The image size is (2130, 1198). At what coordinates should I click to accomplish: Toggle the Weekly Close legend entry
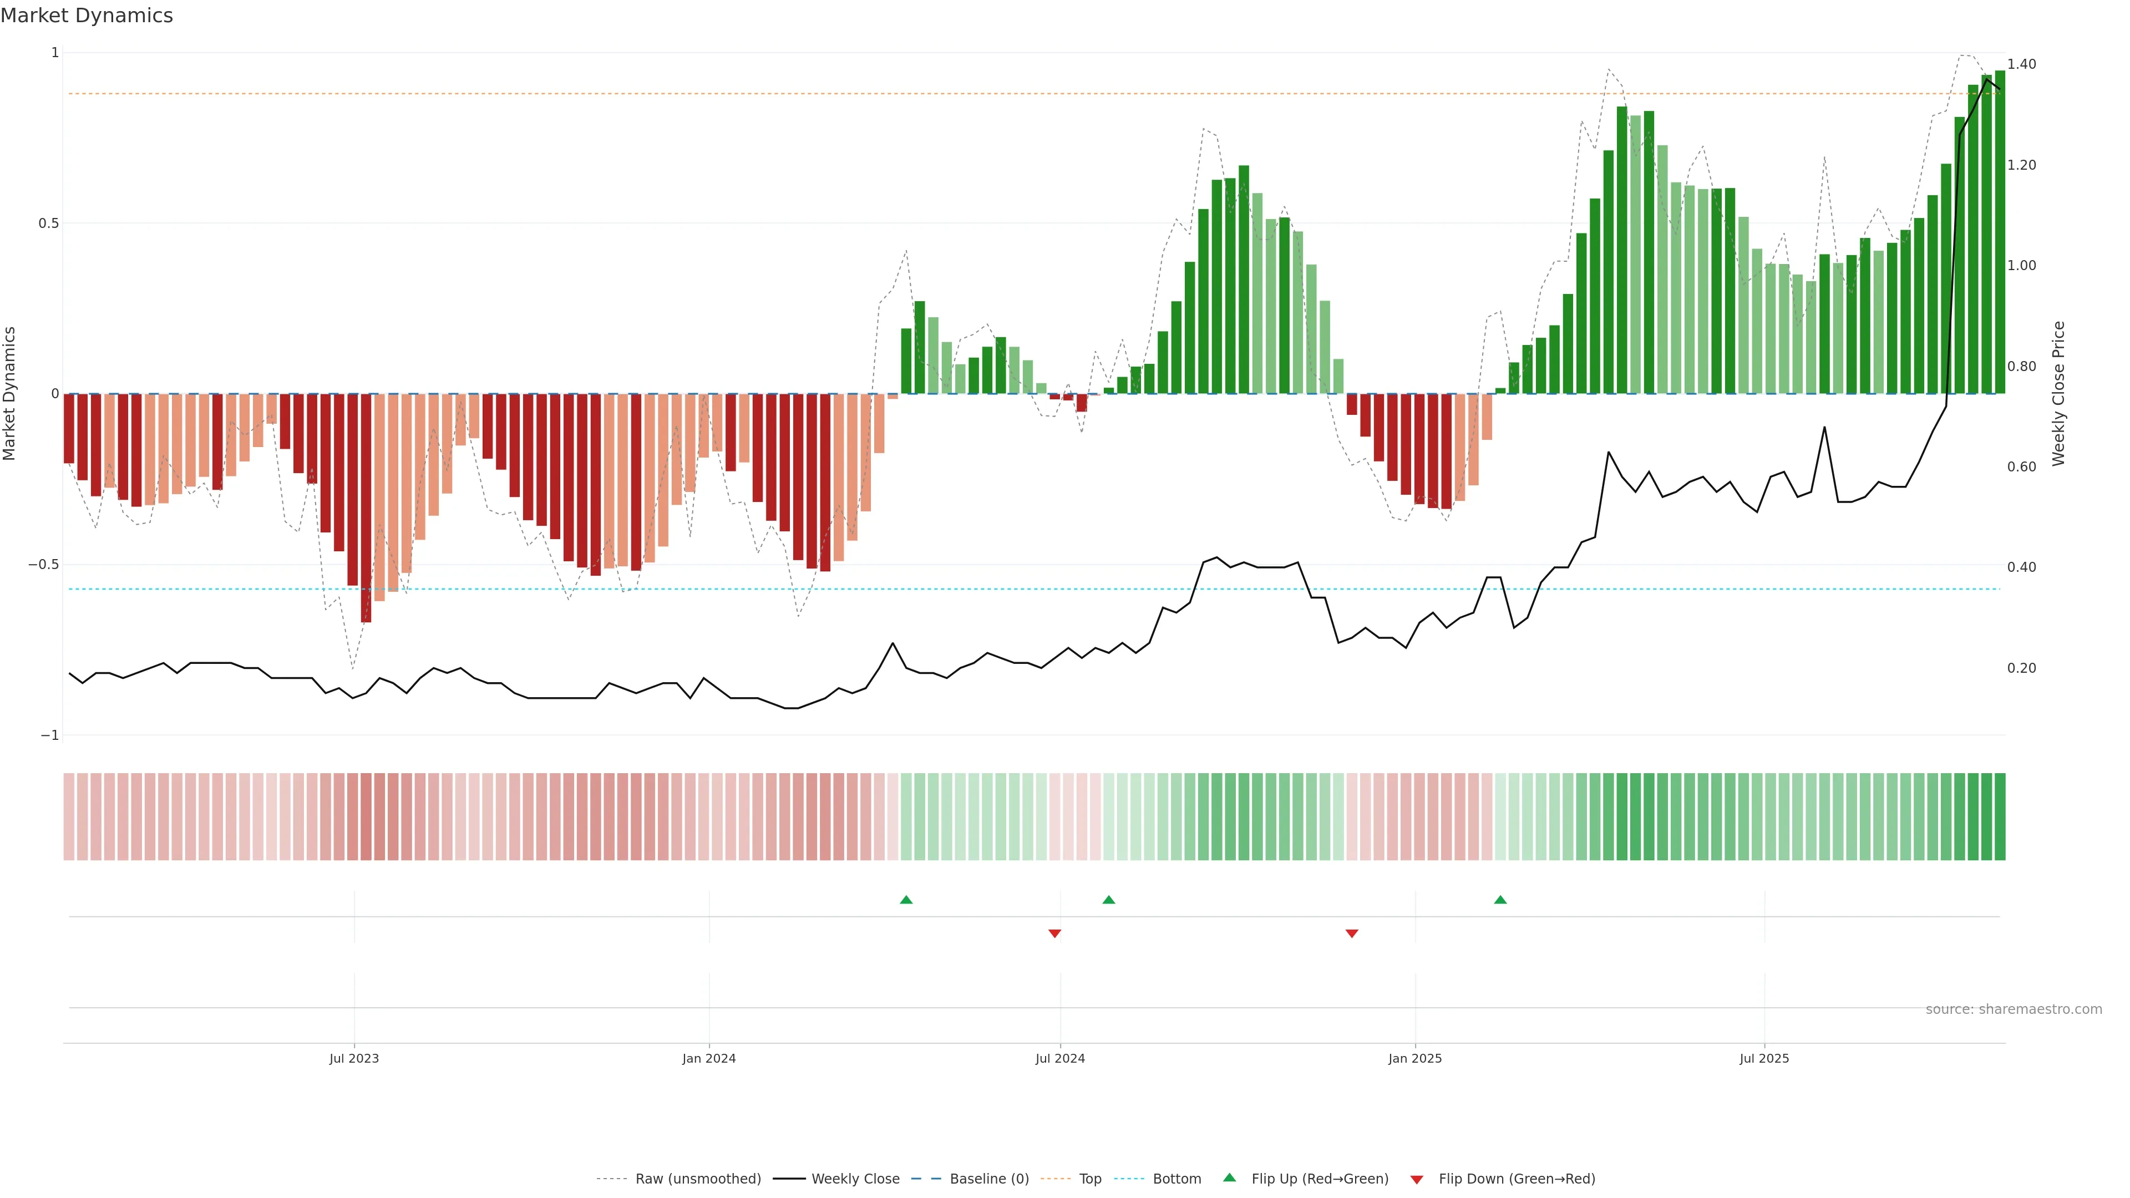[854, 1179]
